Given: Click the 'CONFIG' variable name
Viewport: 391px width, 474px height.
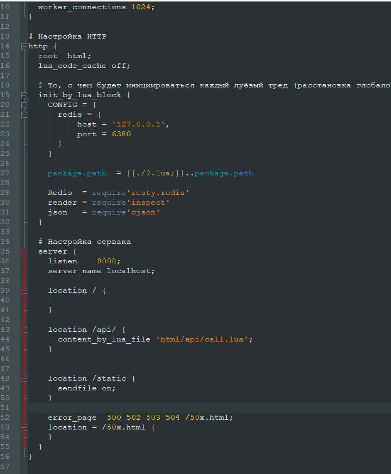Looking at the screenshot, I should (63, 105).
